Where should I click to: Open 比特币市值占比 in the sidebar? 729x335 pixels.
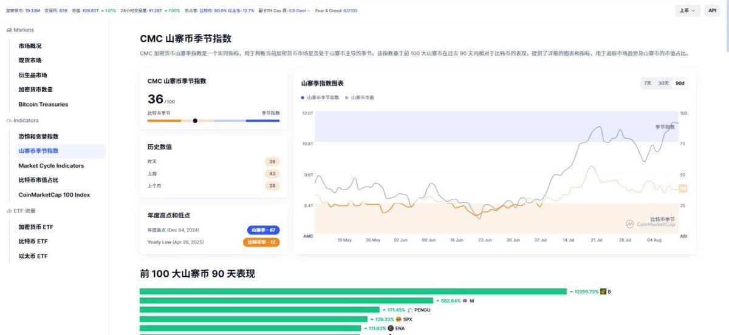(x=38, y=180)
